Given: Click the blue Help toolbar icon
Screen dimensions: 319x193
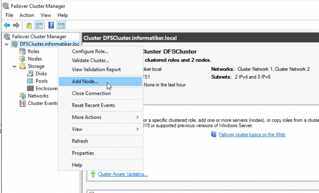Looking at the screenshot, I should point(51,25).
